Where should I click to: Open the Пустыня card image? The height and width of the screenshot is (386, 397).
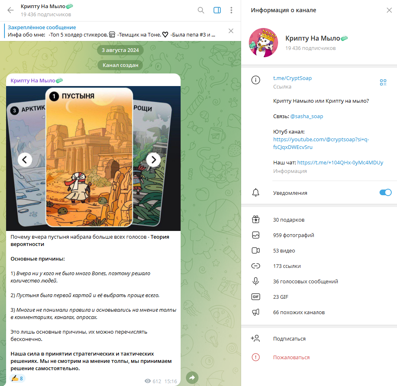[x=89, y=157]
